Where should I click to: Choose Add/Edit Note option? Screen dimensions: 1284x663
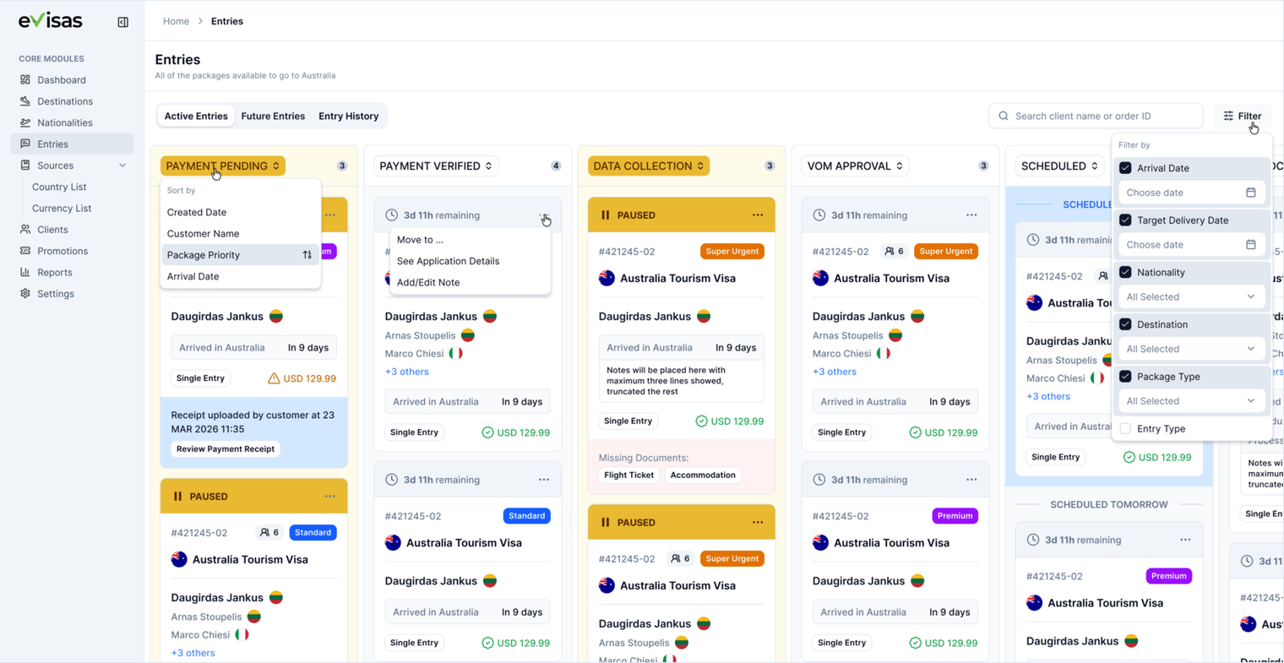(470, 282)
